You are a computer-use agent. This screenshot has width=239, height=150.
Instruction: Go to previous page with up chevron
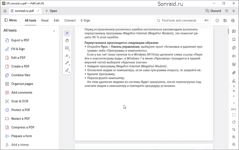(234, 96)
